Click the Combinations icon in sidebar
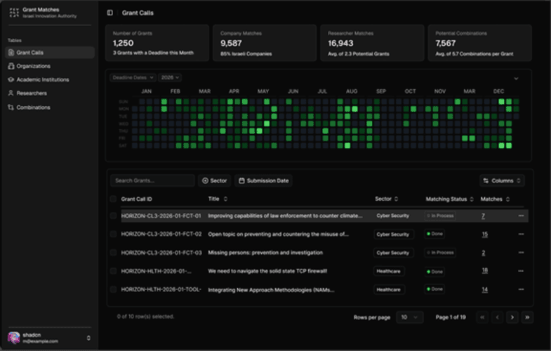The image size is (551, 351). (11, 107)
